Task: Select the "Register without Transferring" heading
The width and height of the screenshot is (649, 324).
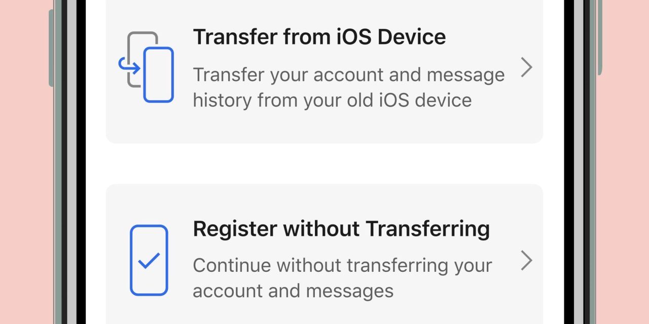Action: pos(341,229)
